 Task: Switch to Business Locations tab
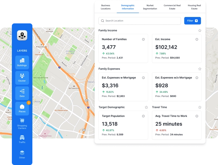tap(105, 7)
